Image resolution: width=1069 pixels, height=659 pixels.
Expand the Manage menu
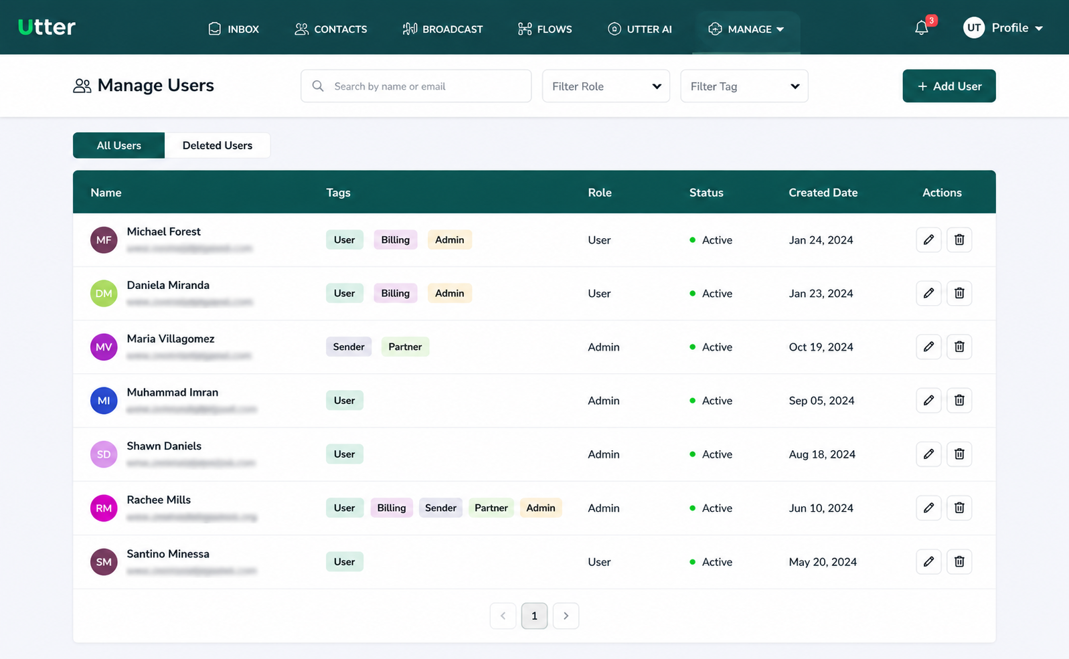[746, 29]
